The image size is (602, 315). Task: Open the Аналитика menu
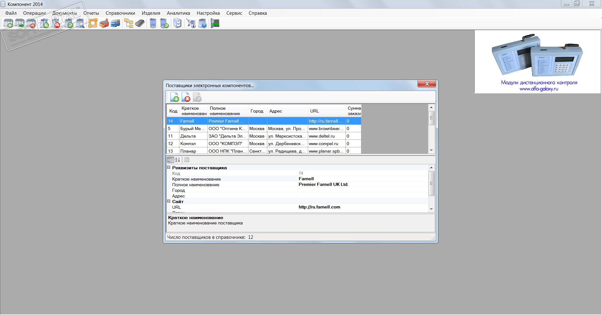pos(178,13)
